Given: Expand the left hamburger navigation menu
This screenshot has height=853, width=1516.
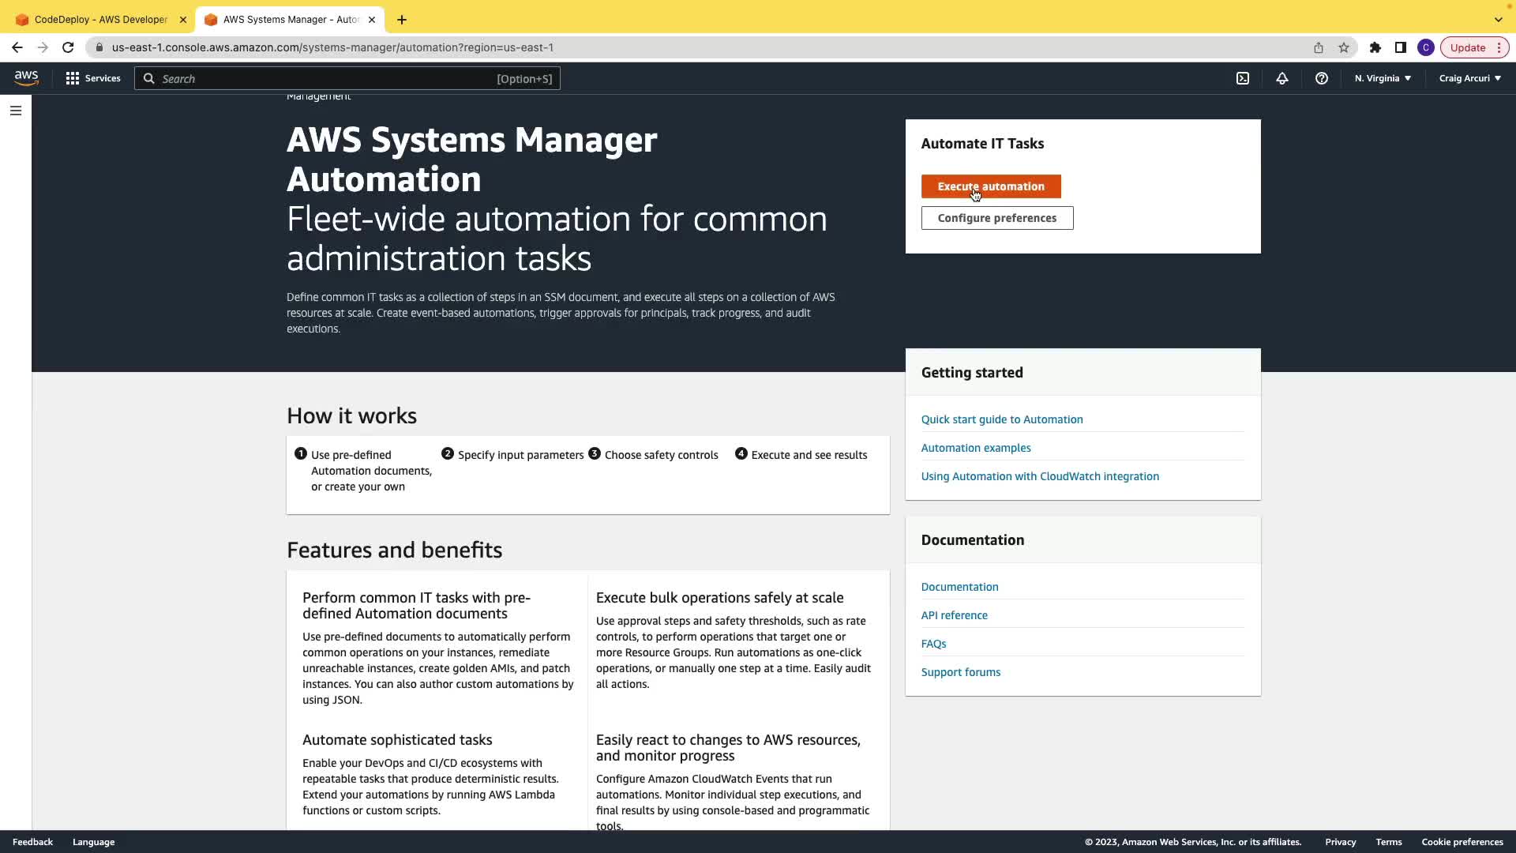Looking at the screenshot, I should [16, 111].
